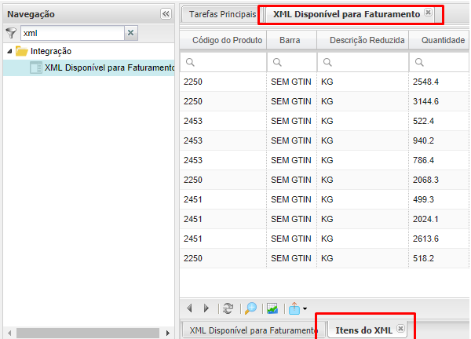Click the Descrição Reduzida filter field
This screenshot has width=471, height=339.
363,62
